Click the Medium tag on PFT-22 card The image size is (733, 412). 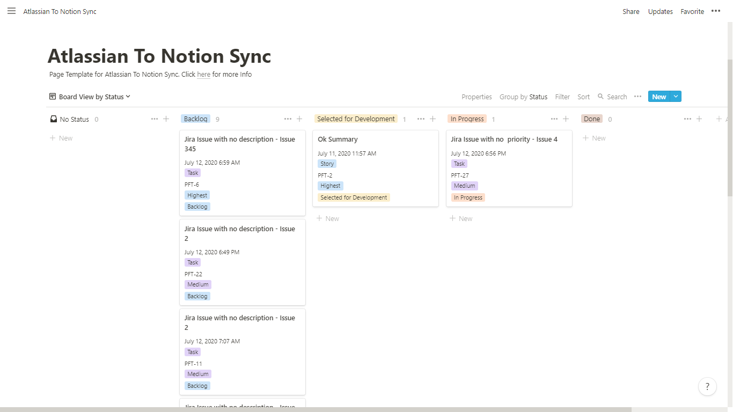point(198,284)
